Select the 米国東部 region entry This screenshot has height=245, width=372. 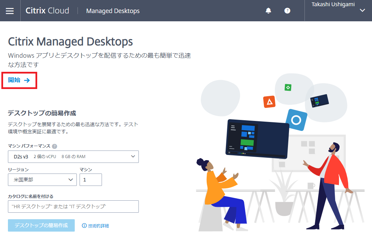[x=34, y=179]
